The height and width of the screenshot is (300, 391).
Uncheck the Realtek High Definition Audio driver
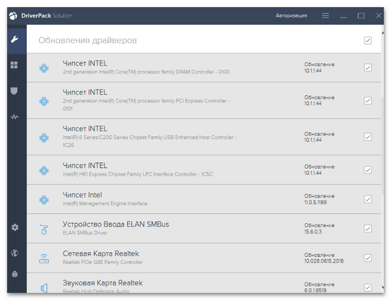pyautogui.click(x=368, y=287)
